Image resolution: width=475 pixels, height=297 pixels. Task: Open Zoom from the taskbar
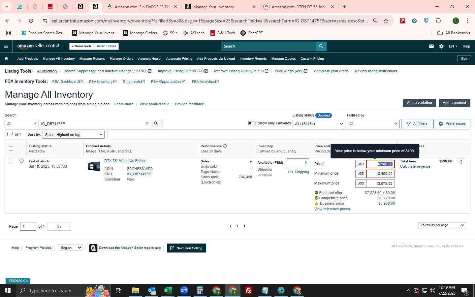184,290
